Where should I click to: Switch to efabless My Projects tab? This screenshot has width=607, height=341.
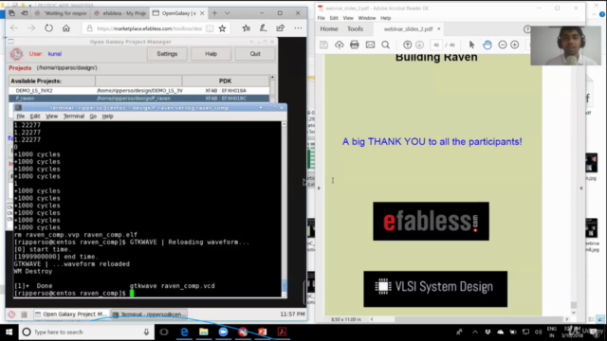(120, 13)
